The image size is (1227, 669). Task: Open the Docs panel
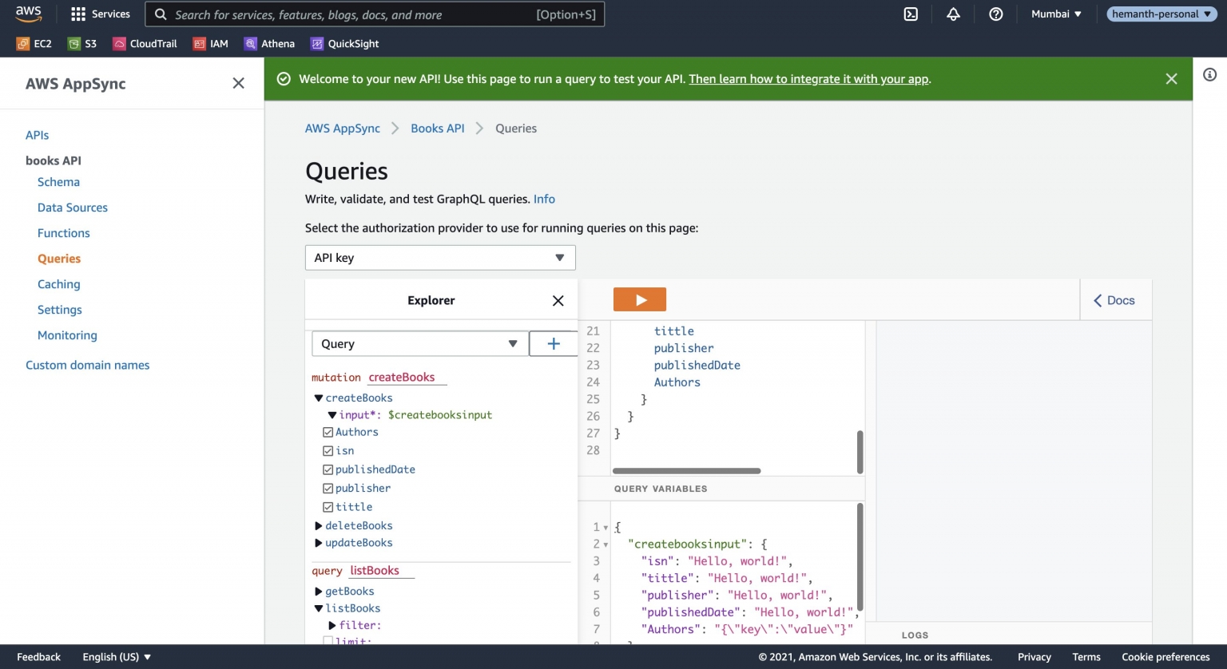point(1114,299)
